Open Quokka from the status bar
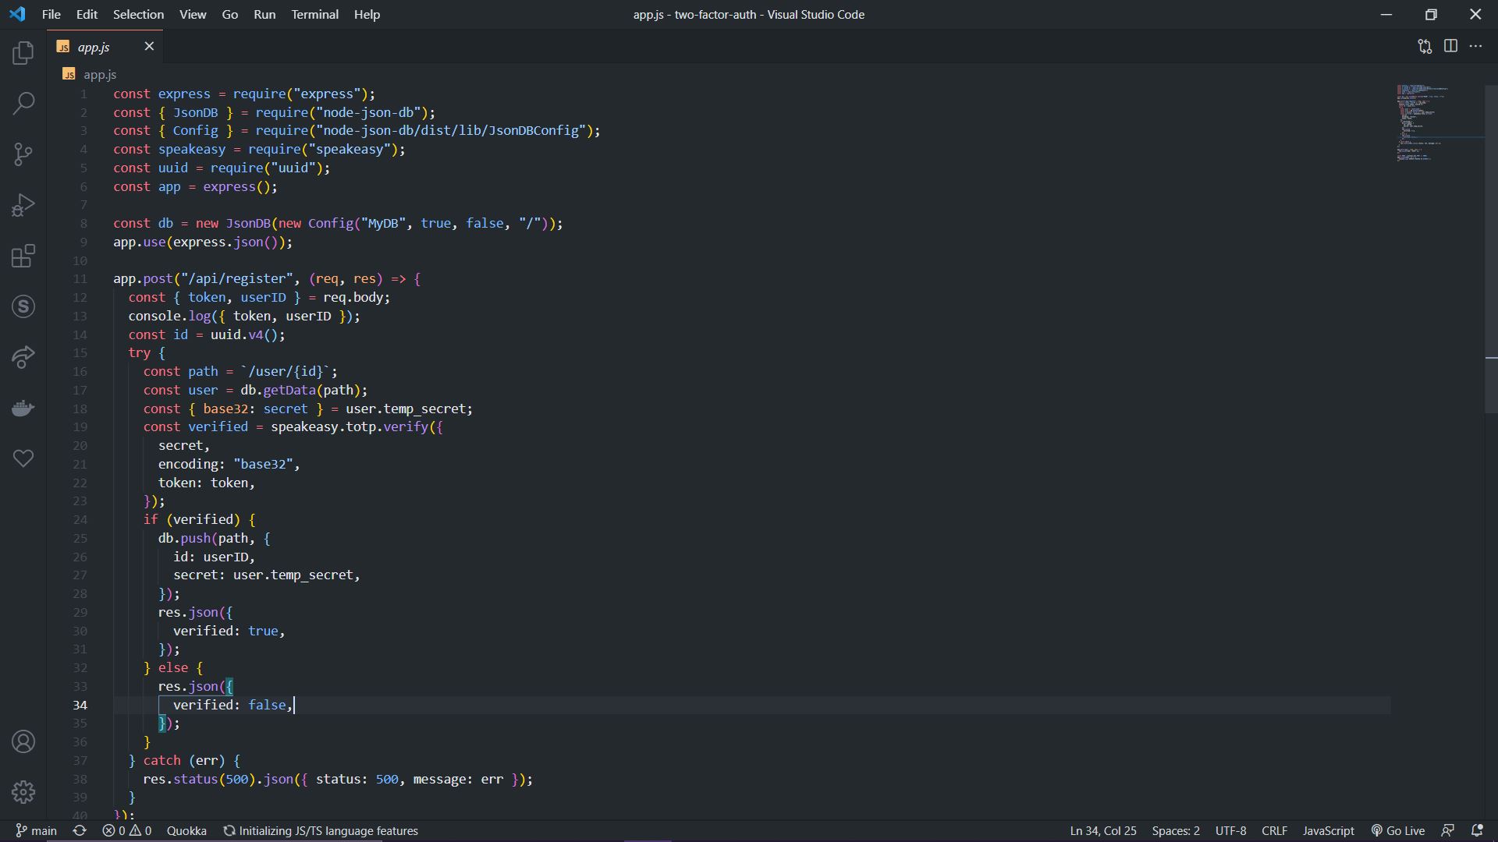 [186, 831]
